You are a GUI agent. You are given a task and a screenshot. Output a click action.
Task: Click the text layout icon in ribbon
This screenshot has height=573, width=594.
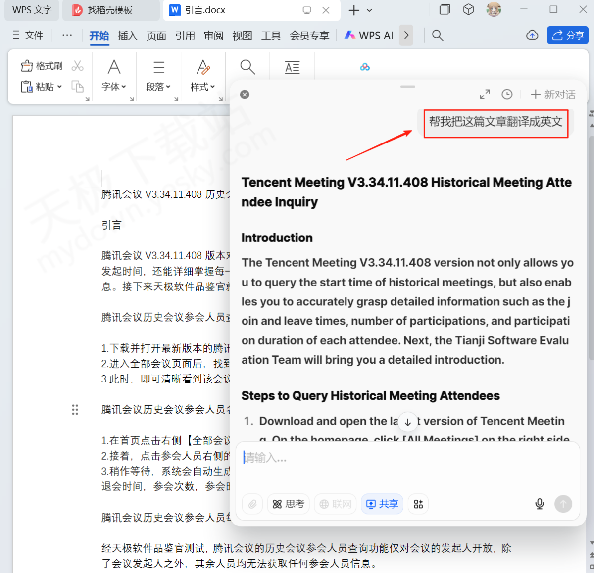tap(292, 67)
